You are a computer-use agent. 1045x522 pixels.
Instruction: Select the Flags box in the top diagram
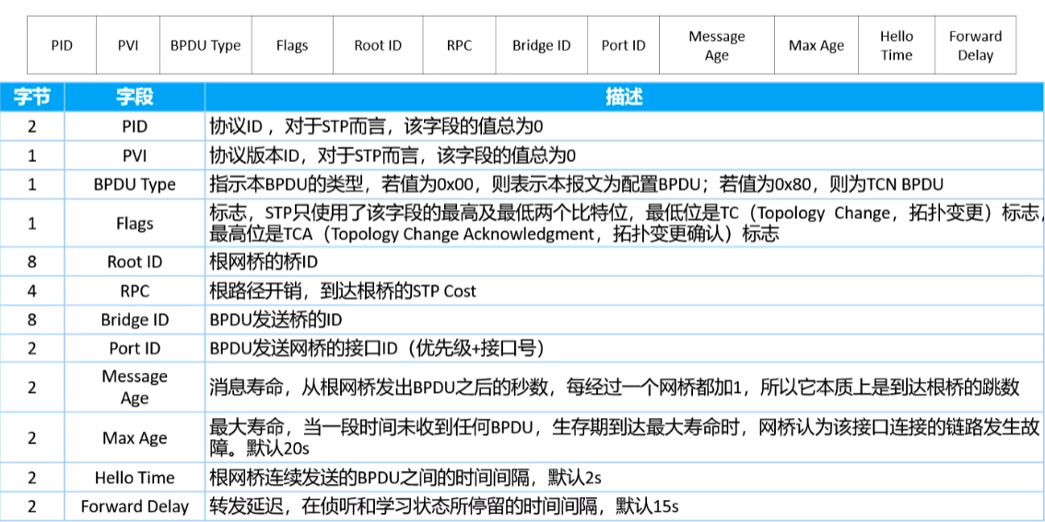coord(292,46)
